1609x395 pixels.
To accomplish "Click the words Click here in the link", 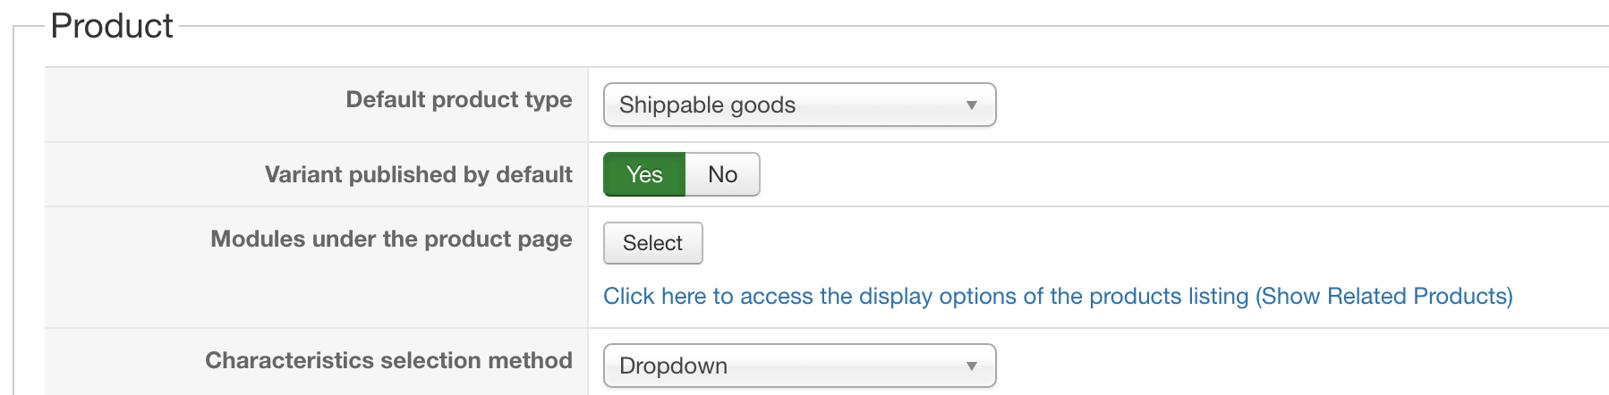I will [654, 297].
